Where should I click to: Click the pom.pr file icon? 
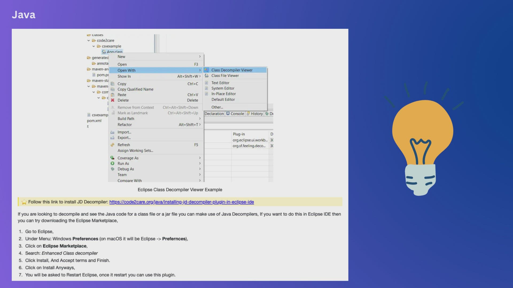pos(94,75)
